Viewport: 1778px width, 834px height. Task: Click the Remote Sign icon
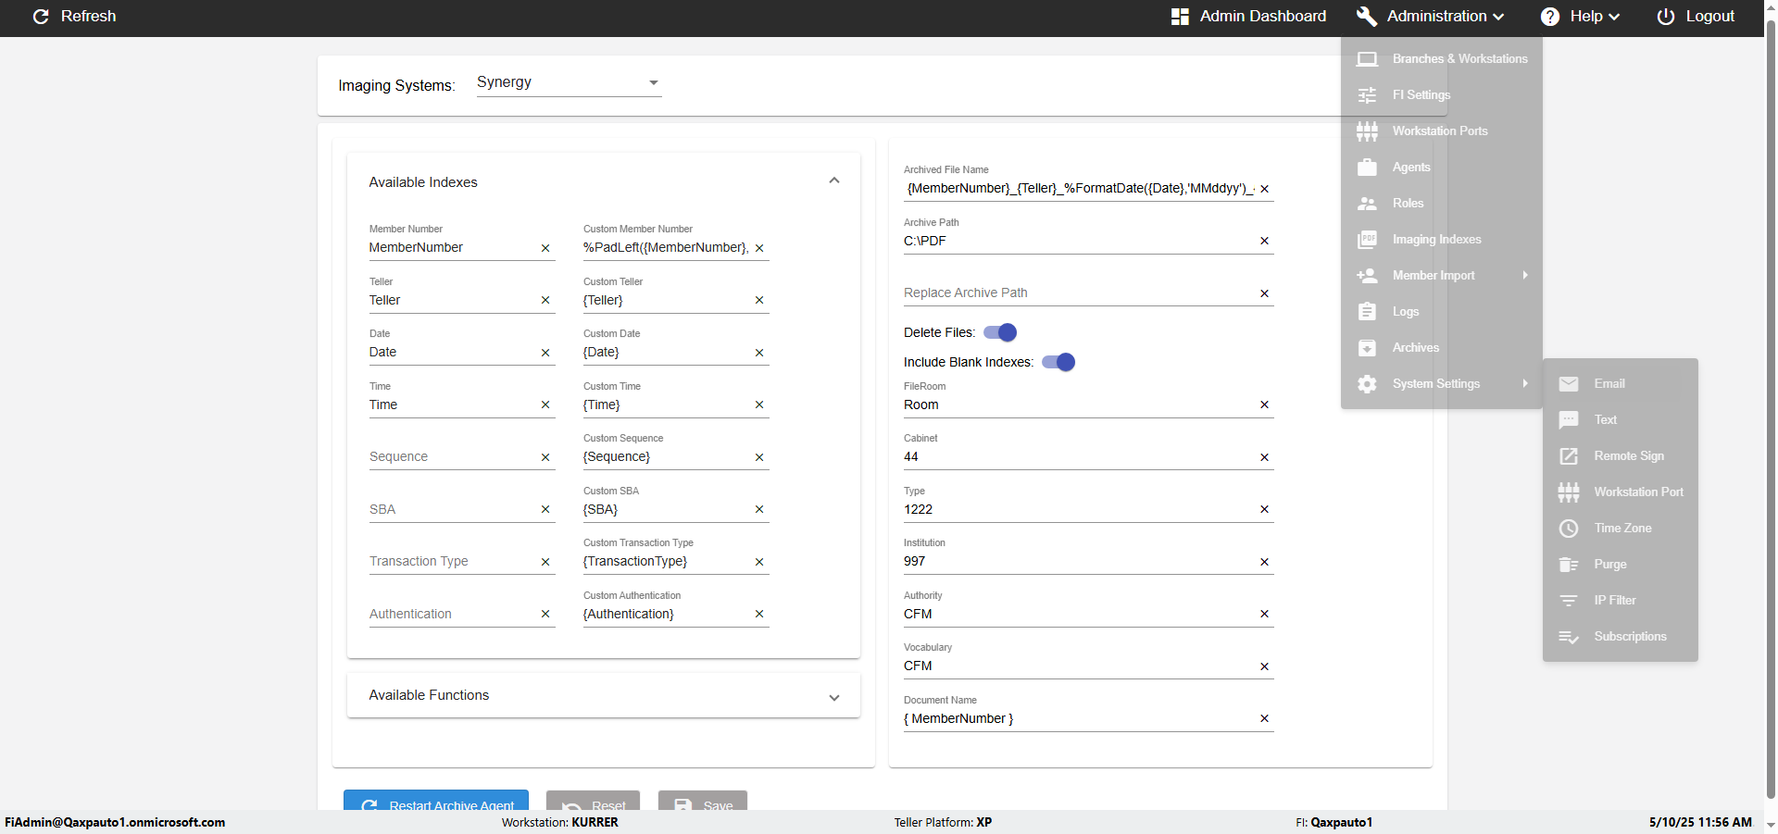[1568, 456]
